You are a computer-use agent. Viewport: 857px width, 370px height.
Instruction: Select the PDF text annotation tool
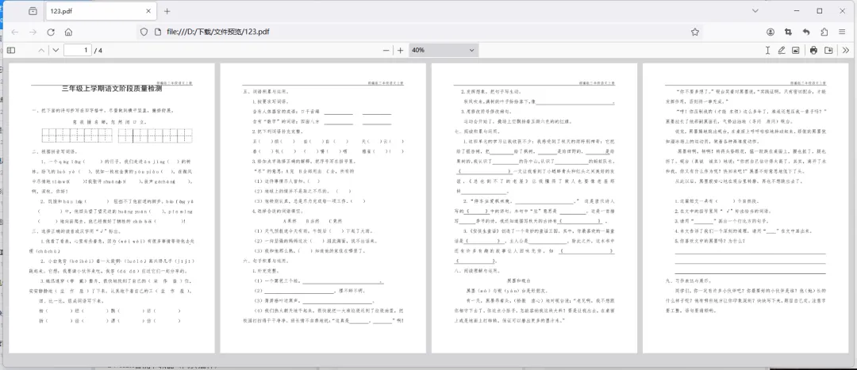[767, 50]
